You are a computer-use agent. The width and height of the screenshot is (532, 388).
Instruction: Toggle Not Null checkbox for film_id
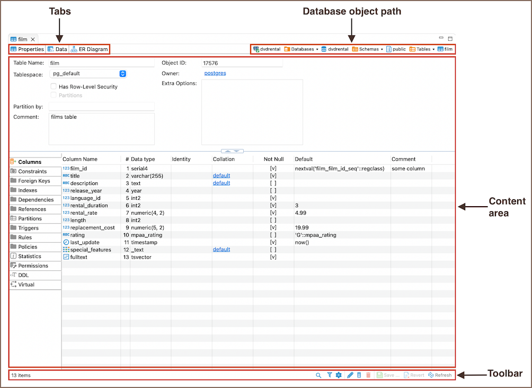[x=273, y=168]
